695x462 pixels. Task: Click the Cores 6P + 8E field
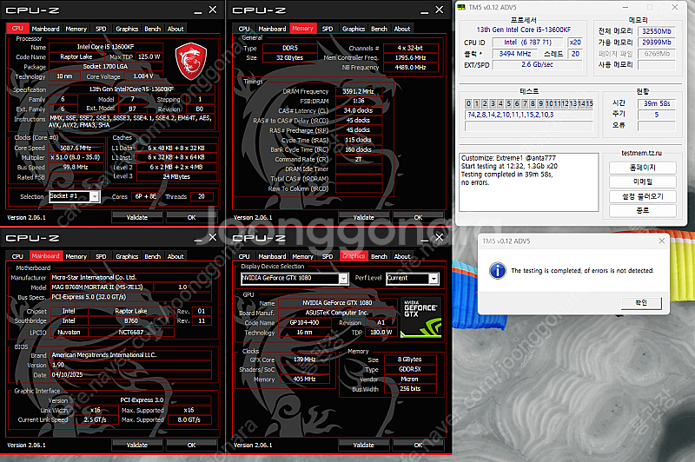tap(146, 196)
